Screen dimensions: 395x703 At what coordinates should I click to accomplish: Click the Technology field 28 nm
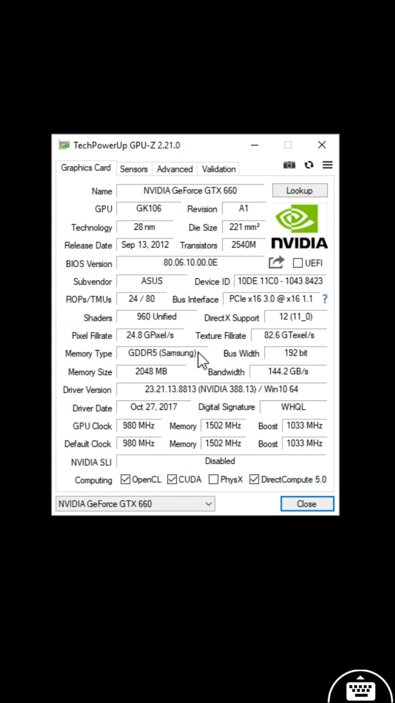[x=145, y=227]
